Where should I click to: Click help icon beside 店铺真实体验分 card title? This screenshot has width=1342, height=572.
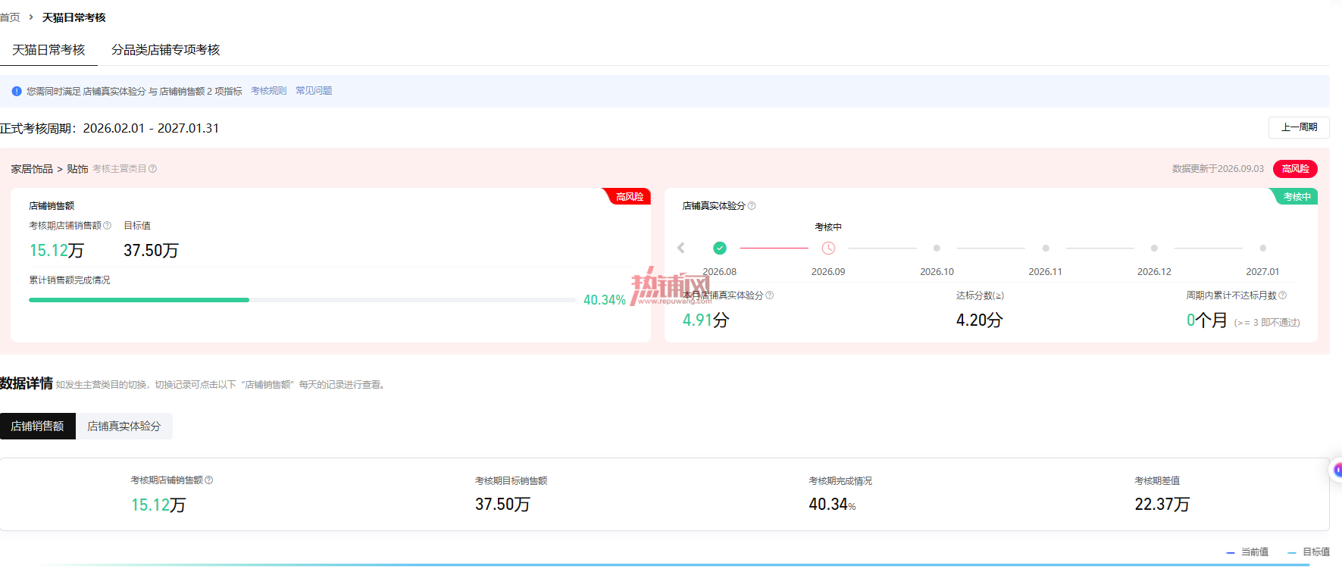coord(752,206)
